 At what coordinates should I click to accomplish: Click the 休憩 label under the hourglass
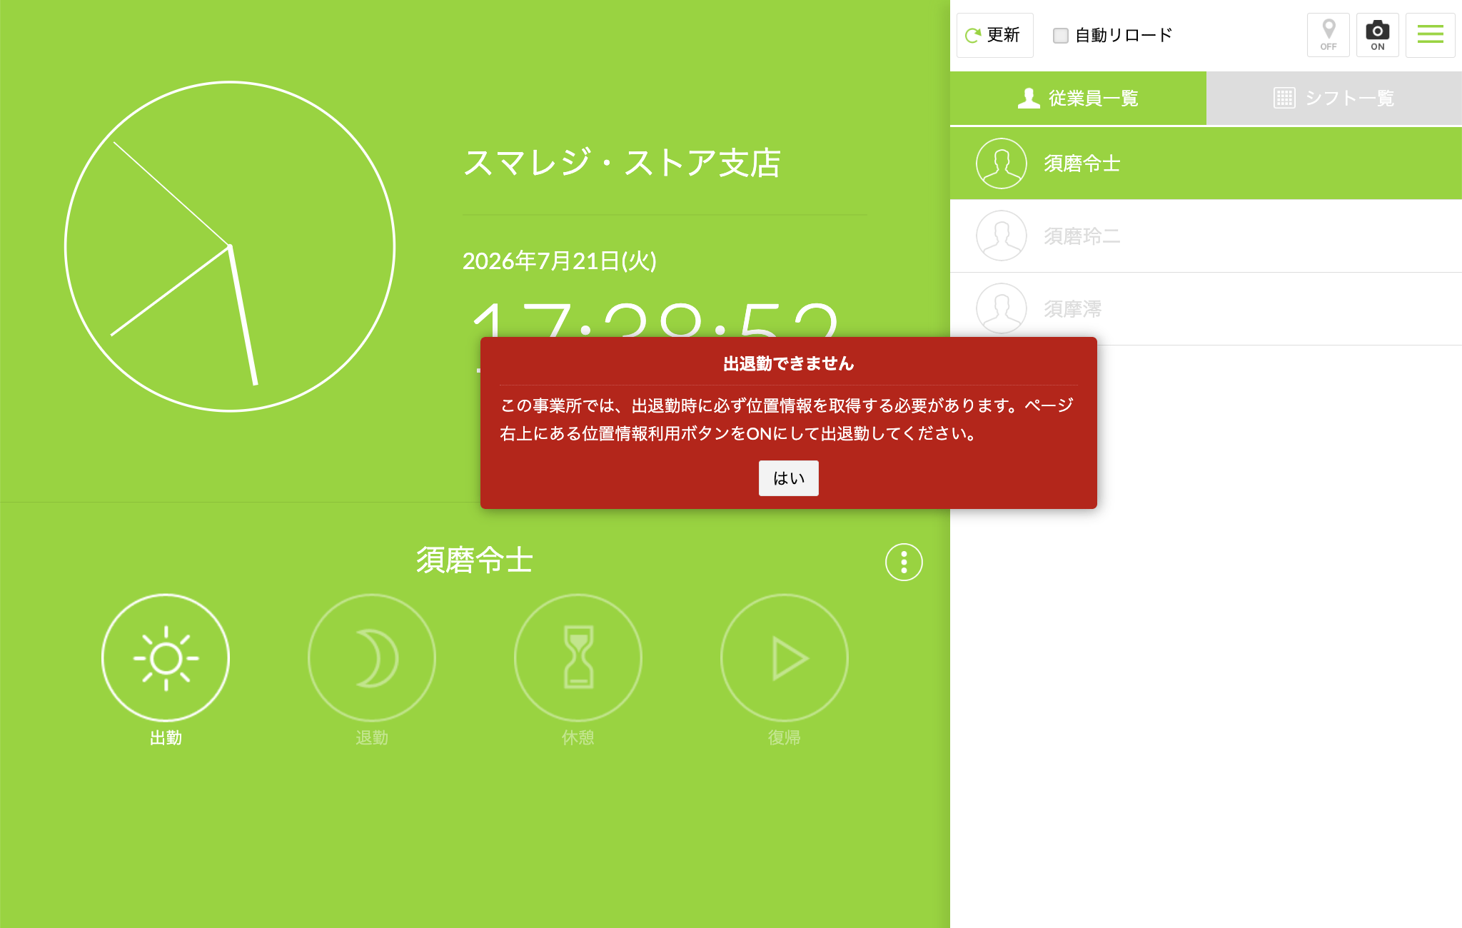coord(578,738)
